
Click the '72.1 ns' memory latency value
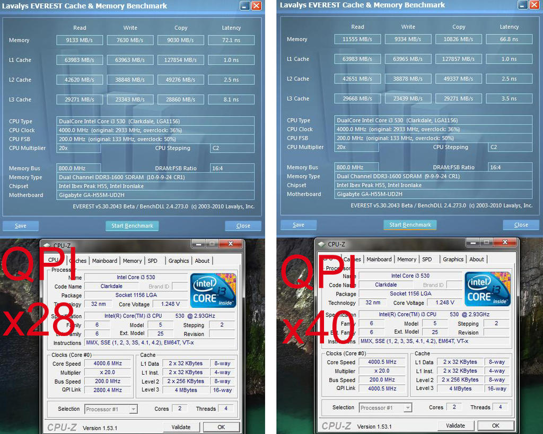click(x=231, y=40)
